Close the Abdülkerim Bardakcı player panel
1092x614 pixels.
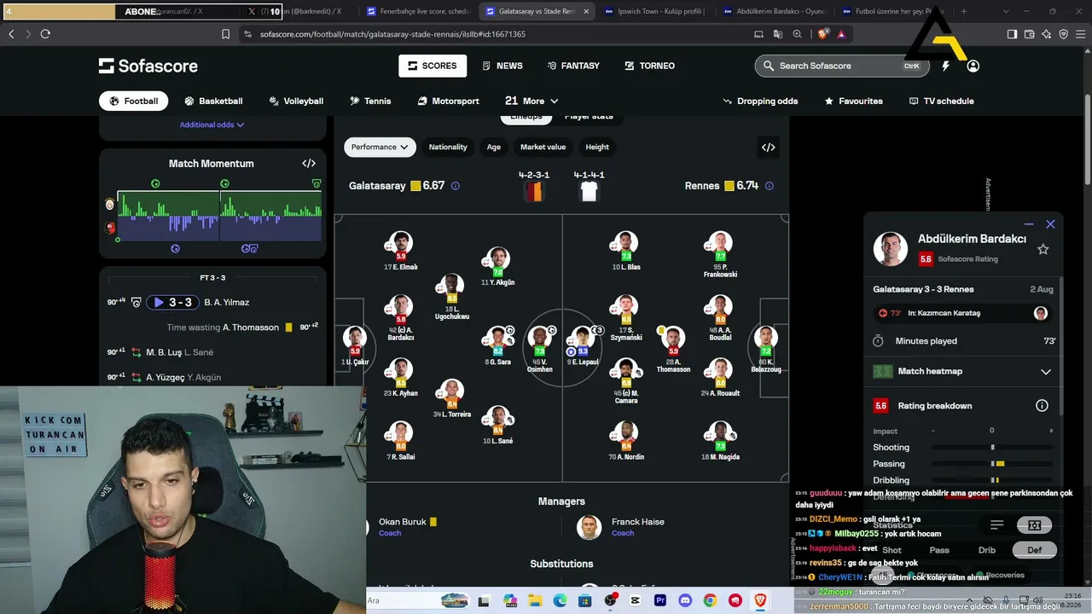[1050, 224]
